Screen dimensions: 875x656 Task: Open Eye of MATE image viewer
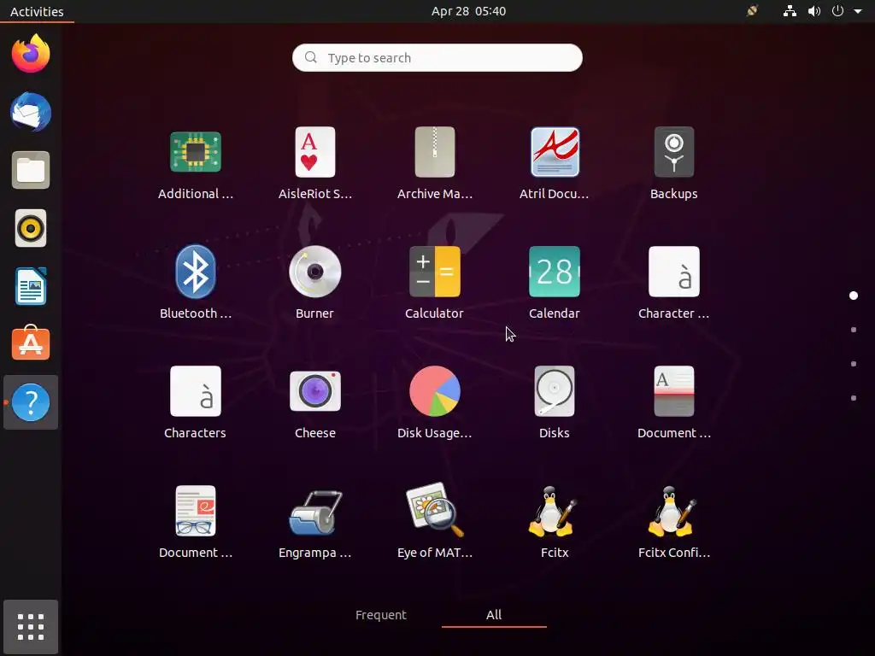435,522
